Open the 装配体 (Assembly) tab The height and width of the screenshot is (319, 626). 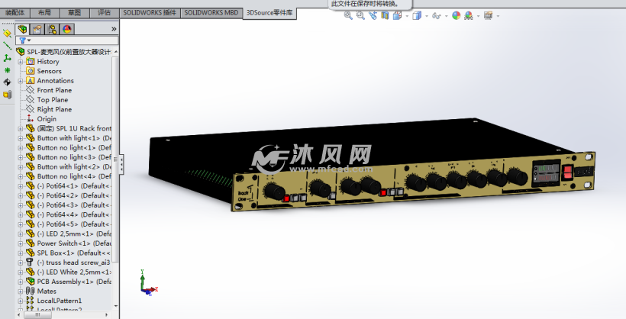tap(15, 13)
